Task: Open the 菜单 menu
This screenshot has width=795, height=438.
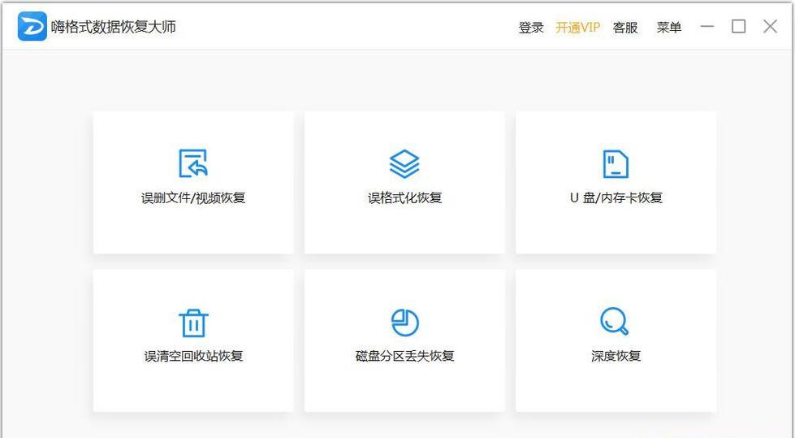Action: 669,28
